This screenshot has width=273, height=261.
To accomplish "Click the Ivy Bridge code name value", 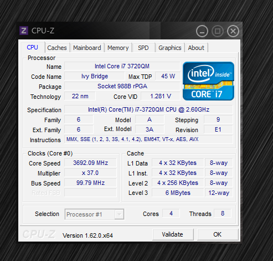I will coord(95,76).
